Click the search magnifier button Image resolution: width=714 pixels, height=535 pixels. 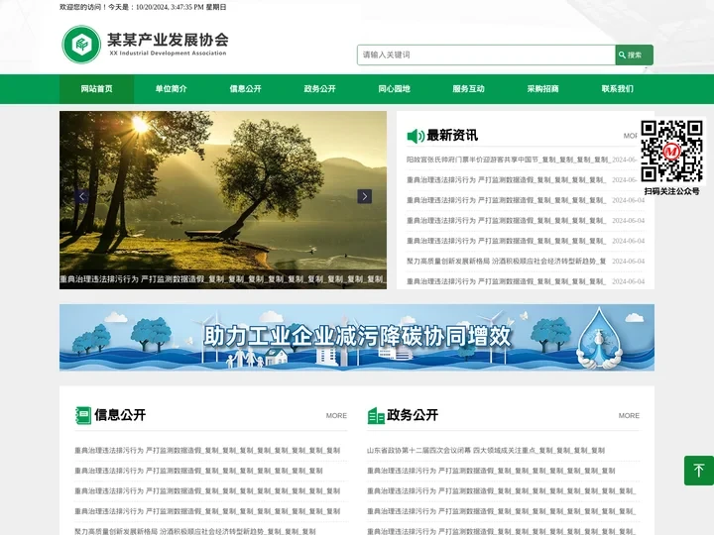pyautogui.click(x=634, y=55)
